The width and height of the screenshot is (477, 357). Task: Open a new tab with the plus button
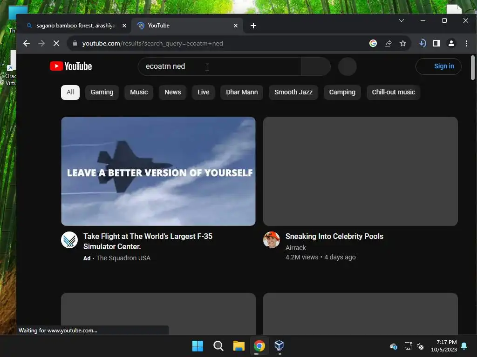point(253,26)
